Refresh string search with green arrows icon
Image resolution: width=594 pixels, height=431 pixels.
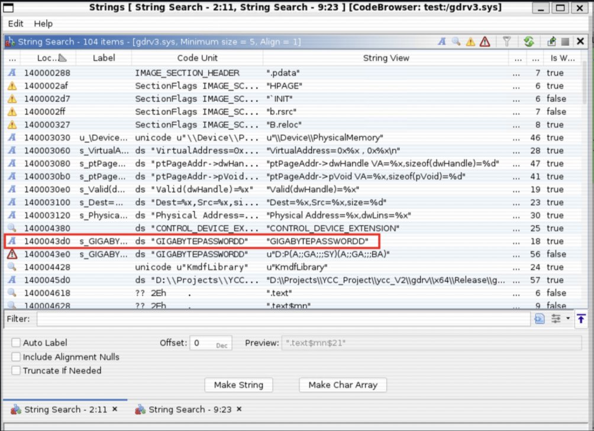coord(529,41)
